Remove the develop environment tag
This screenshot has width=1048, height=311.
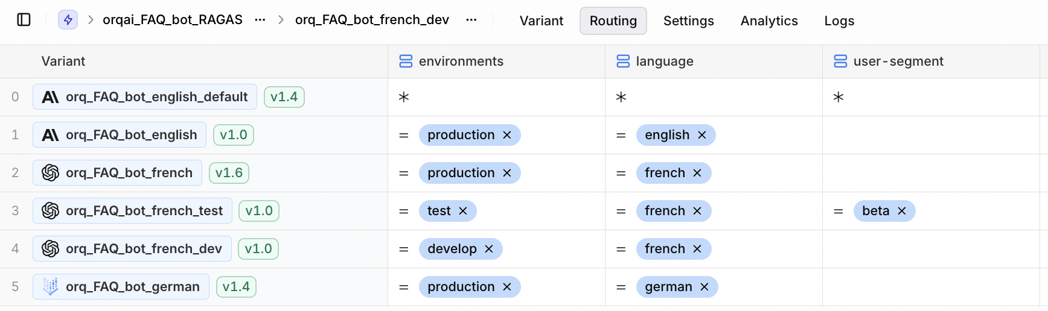click(x=489, y=249)
